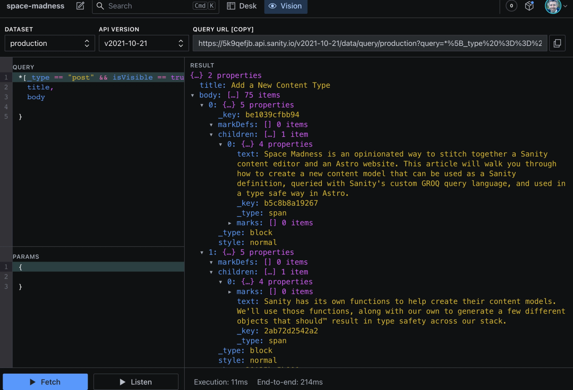Open the package updates box icon
The width and height of the screenshot is (573, 390).
(529, 6)
